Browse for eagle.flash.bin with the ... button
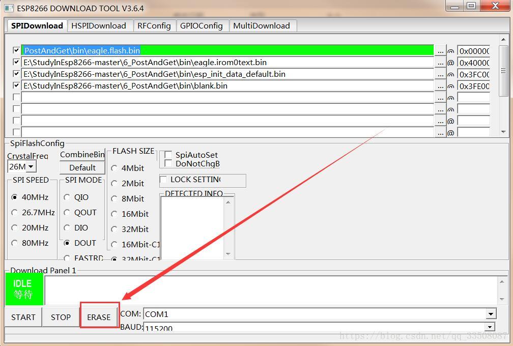The image size is (513, 346). click(x=440, y=51)
